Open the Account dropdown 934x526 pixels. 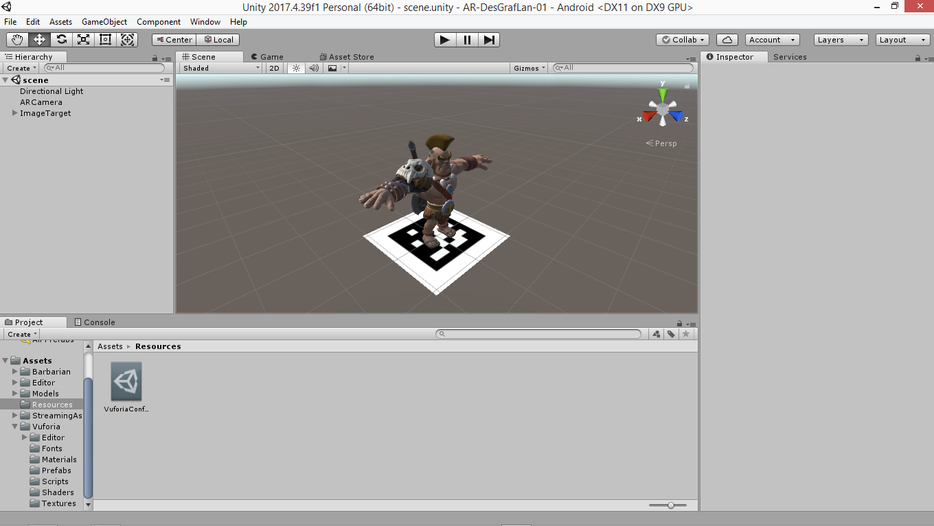(773, 40)
